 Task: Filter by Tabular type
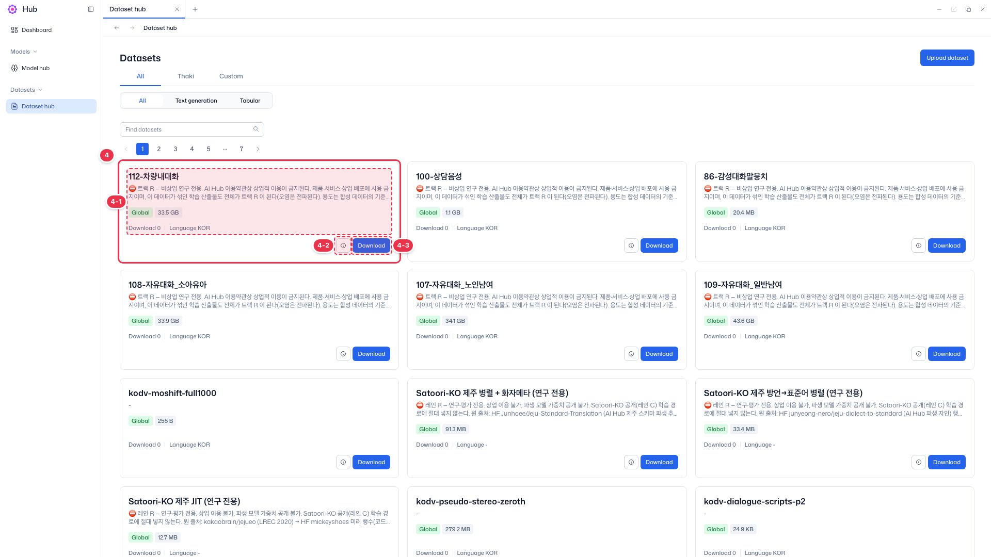point(250,101)
